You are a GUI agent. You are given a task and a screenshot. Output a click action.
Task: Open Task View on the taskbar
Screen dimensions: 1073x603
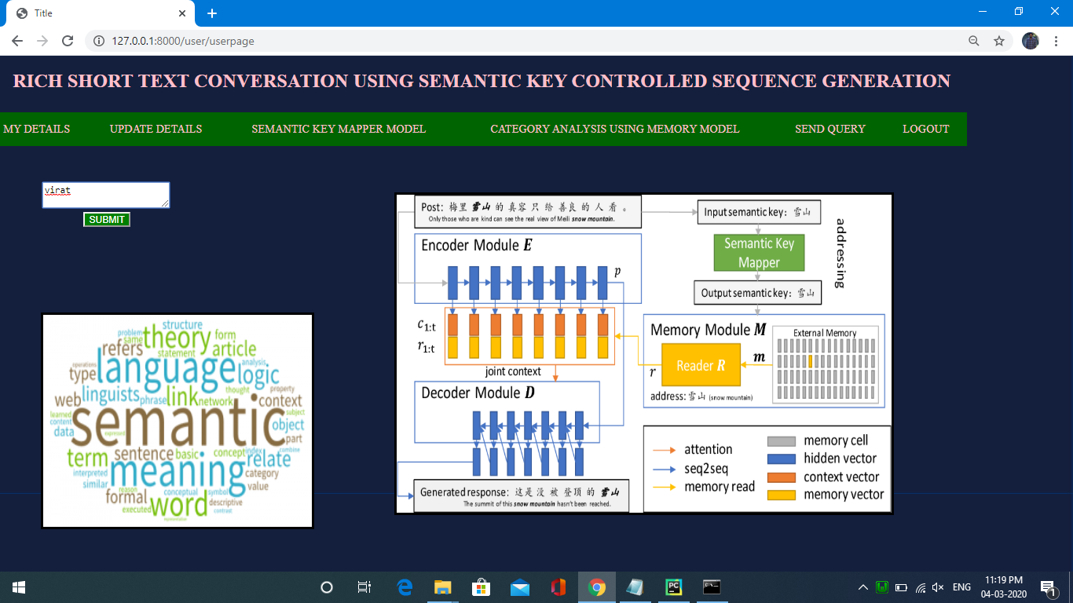(x=364, y=587)
